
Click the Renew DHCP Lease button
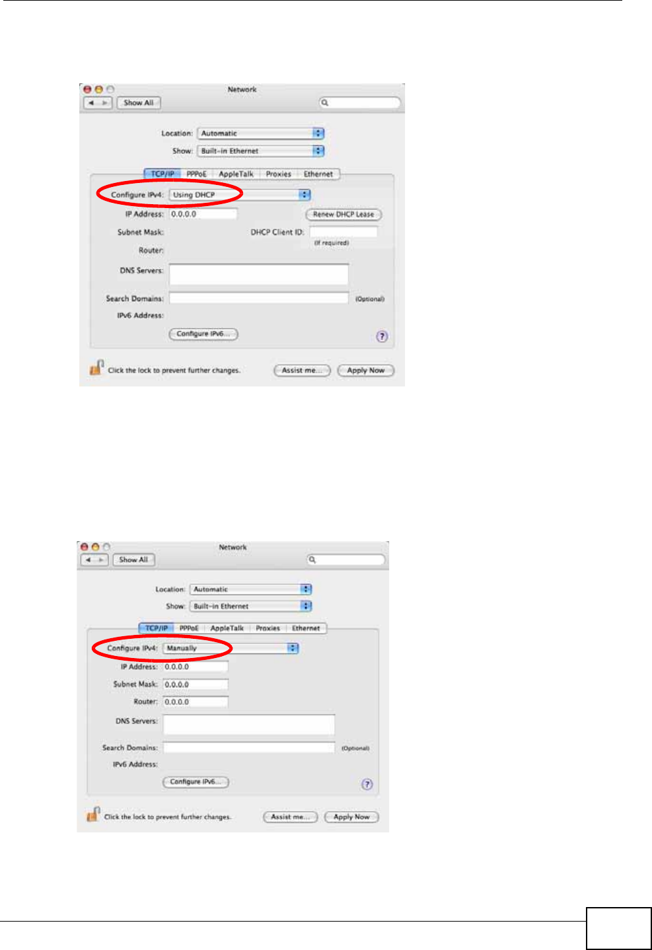click(344, 215)
